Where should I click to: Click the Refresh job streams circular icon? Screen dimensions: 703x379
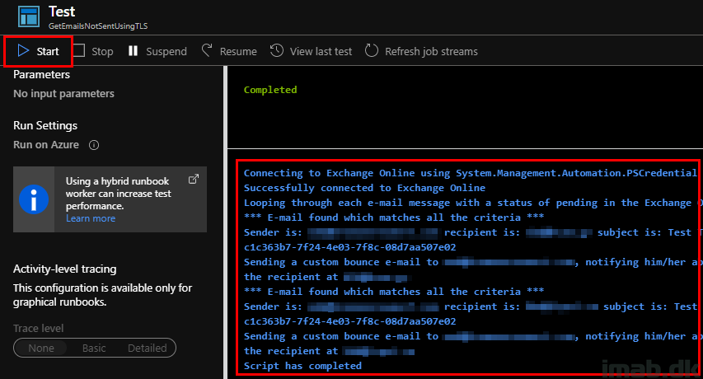pos(372,50)
